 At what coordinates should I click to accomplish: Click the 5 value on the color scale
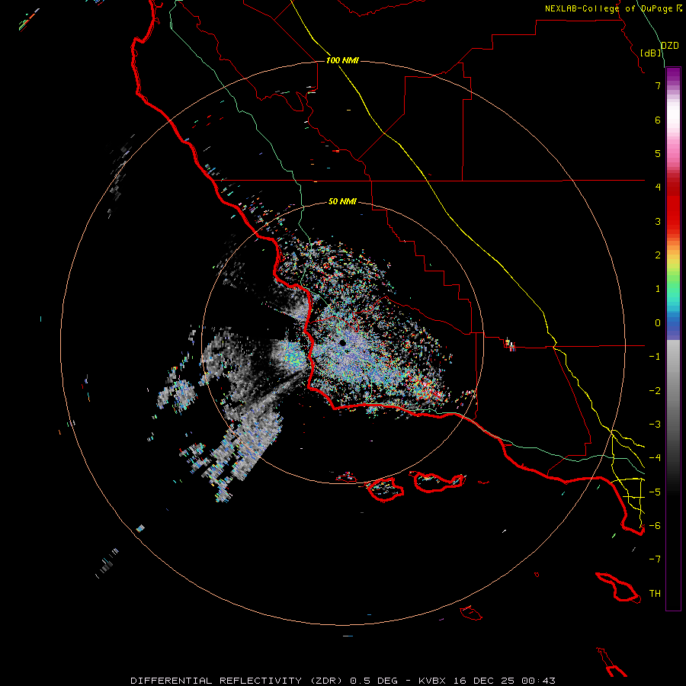point(658,153)
